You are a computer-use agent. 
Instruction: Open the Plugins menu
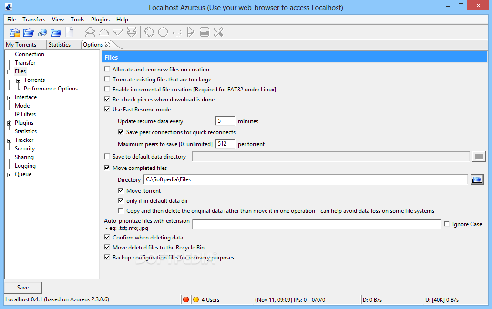pos(101,20)
